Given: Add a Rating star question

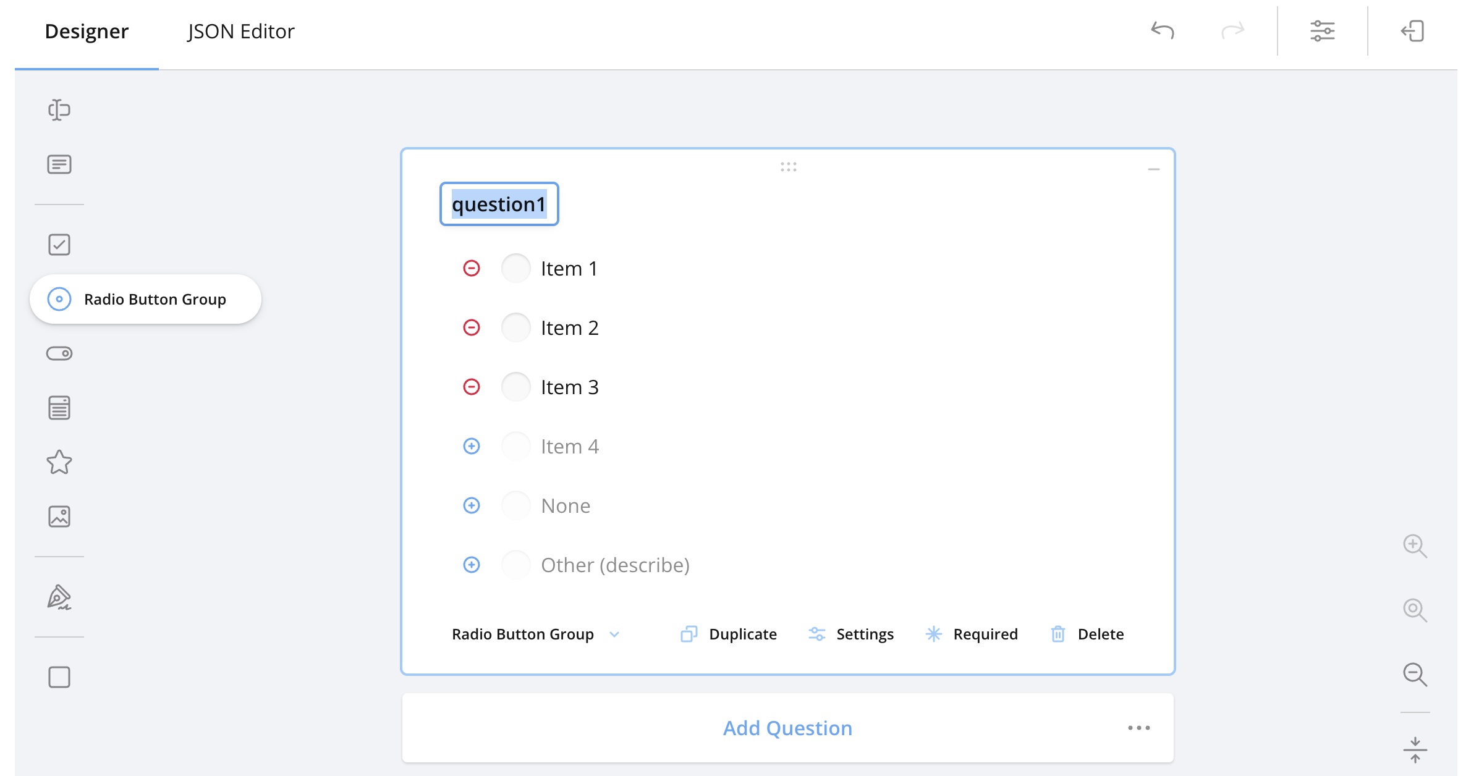Looking at the screenshot, I should pos(59,462).
